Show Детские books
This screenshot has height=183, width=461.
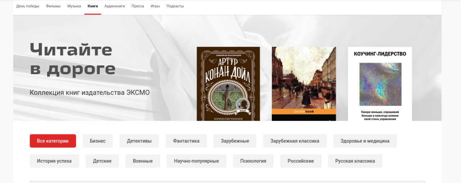click(102, 161)
